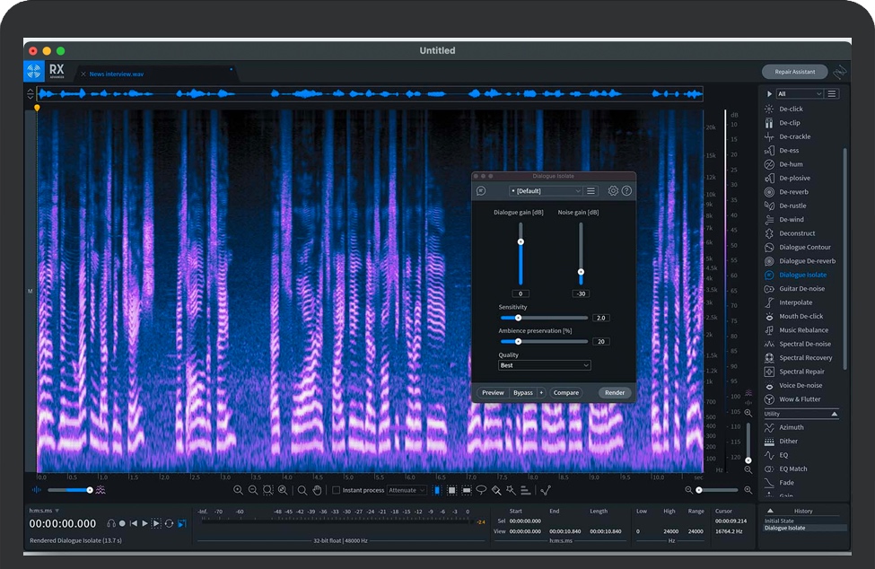Open the [Default] preset dropdown
The width and height of the screenshot is (875, 569).
click(x=546, y=191)
